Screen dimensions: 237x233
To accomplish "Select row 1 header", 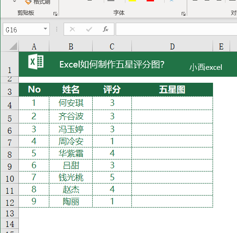I will [x=10, y=64].
